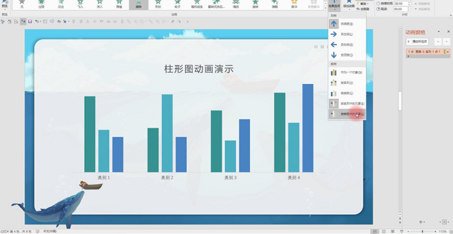Choose the left-arrow 自右侧 direction option
The width and height of the screenshot is (453, 234).
tap(347, 45)
